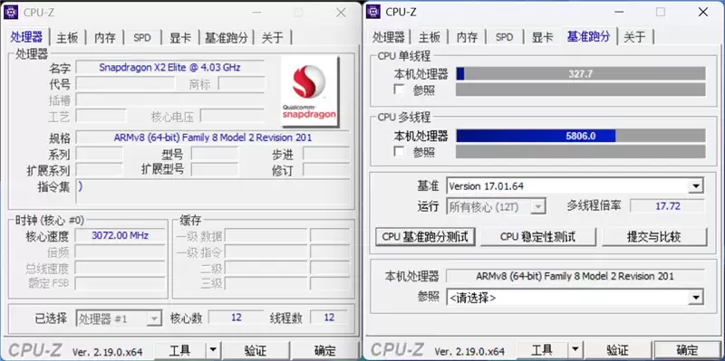Enable the 参照 checkbox under CPU 多线程

tap(399, 151)
